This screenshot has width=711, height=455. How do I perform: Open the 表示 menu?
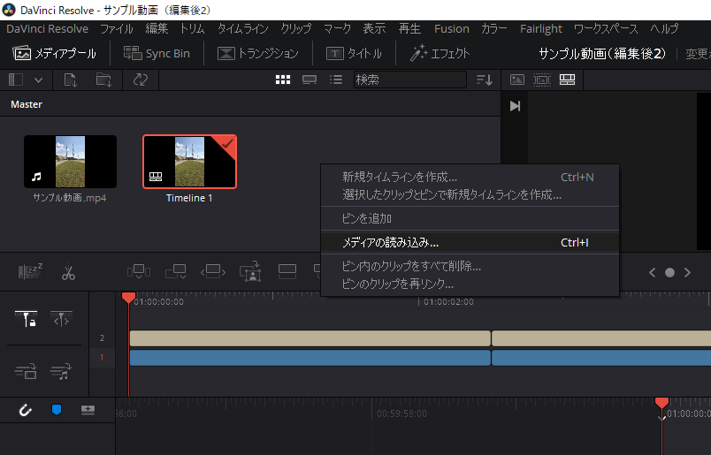[x=375, y=28]
